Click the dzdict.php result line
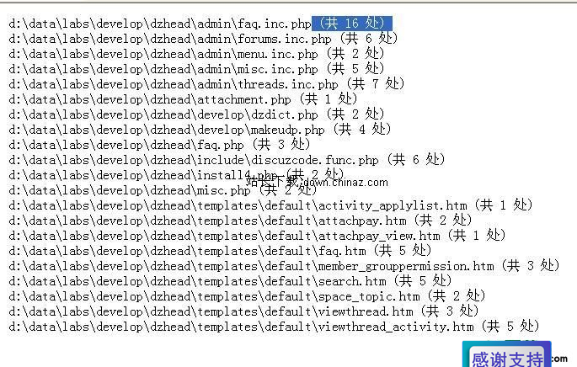The width and height of the screenshot is (577, 367). 196,114
